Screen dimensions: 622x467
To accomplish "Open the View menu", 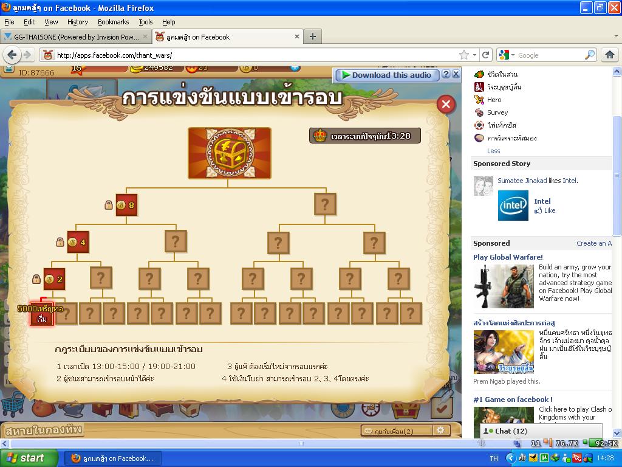I will pos(51,22).
